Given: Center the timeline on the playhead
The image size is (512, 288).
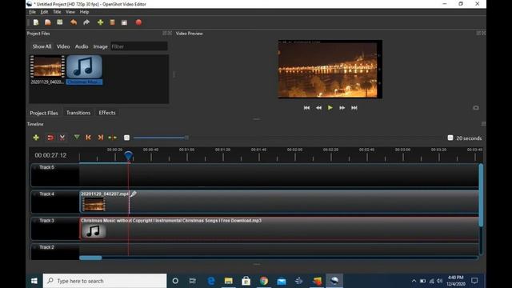Looking at the screenshot, I should click(x=113, y=138).
